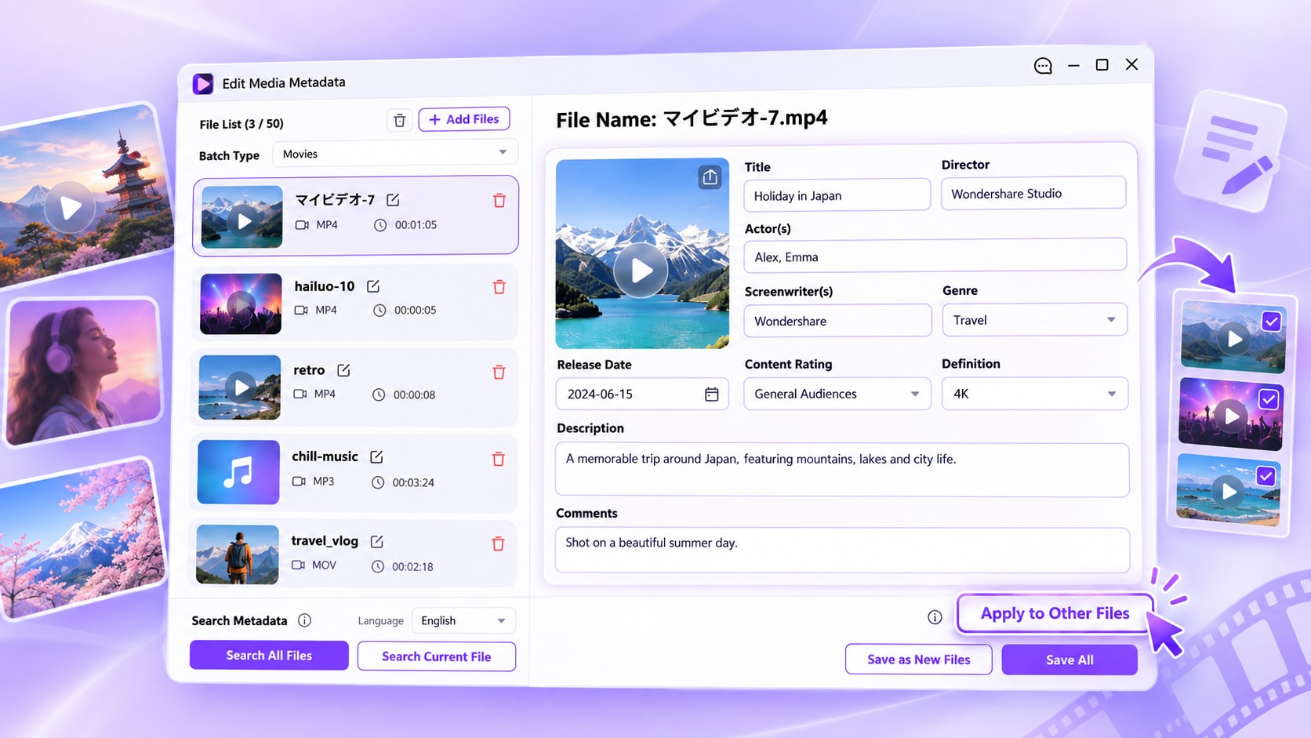
Task: Click the Actor(s) field Alex, Emma
Action: click(935, 256)
